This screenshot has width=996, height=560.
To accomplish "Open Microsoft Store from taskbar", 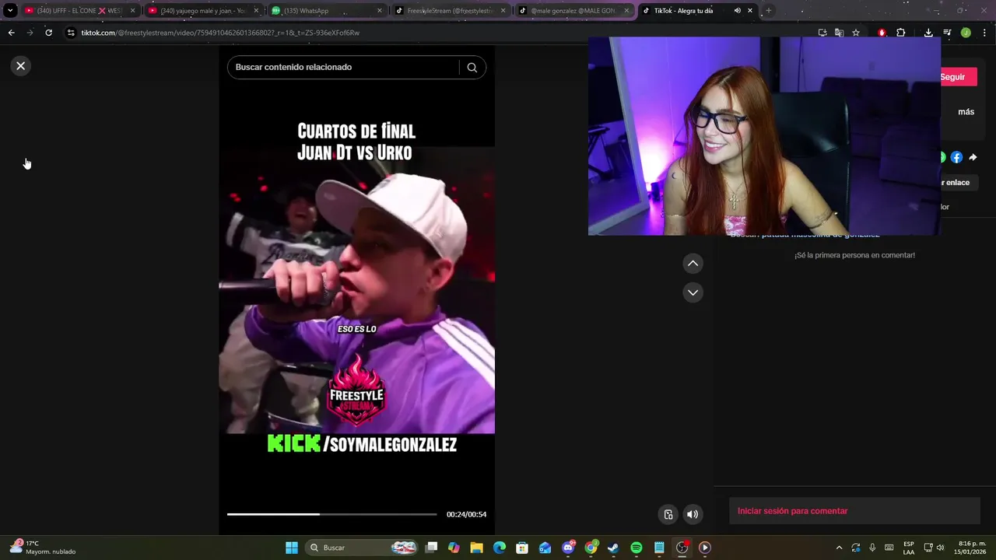I will 522,548.
